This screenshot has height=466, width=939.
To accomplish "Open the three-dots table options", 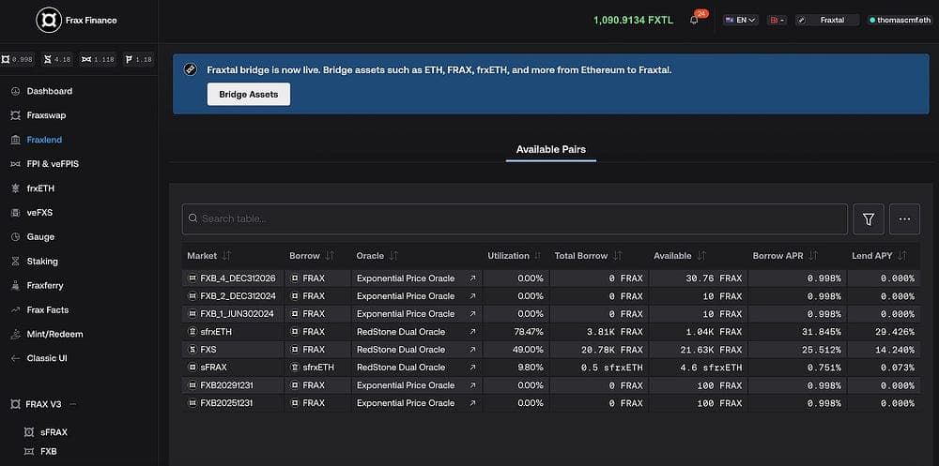I will (x=904, y=219).
